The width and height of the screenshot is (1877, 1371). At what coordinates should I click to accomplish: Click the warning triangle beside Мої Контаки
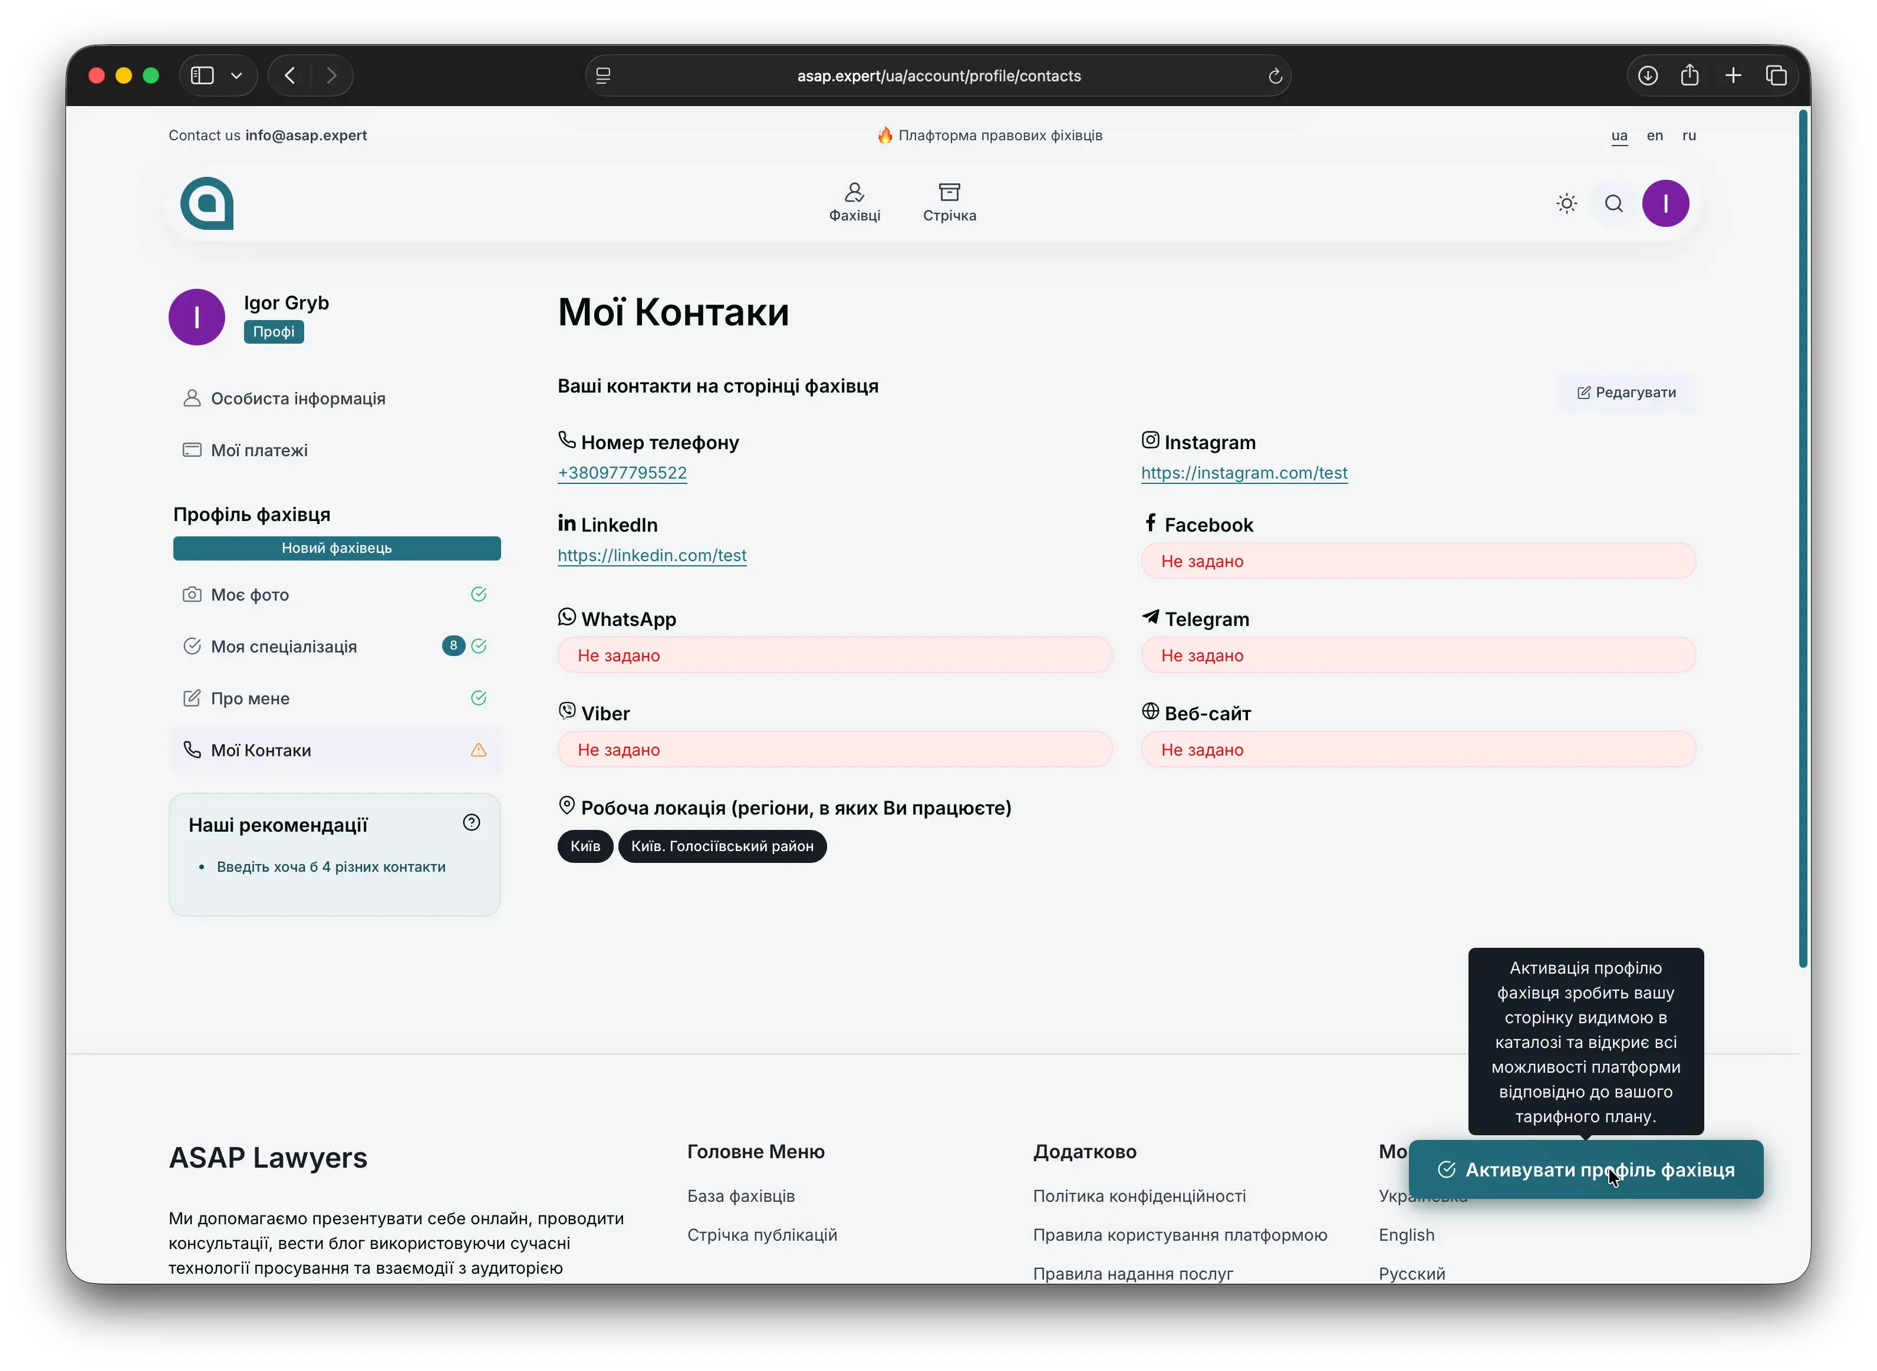tap(479, 750)
